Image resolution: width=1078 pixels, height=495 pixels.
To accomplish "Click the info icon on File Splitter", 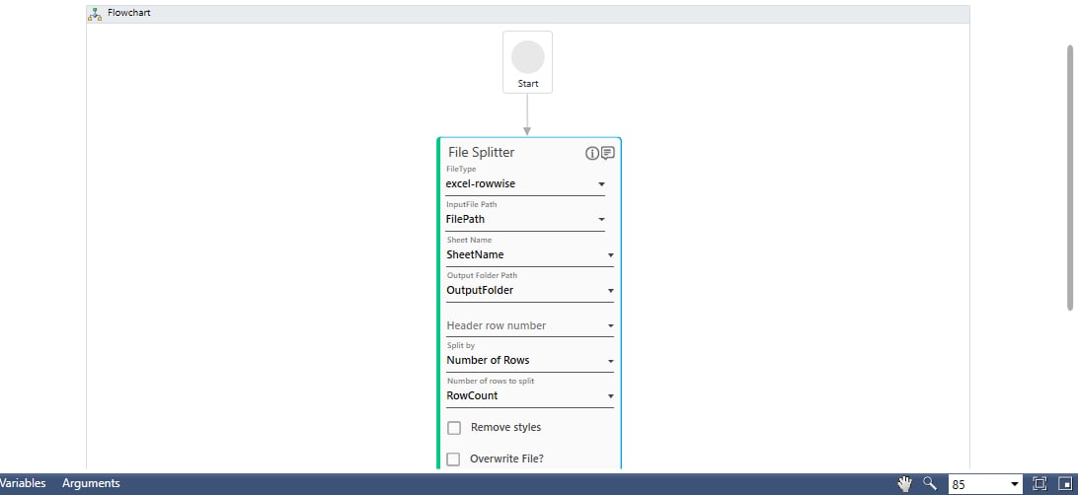I will click(x=592, y=153).
